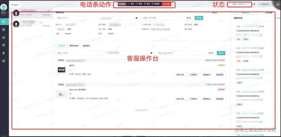Switch to the 电话服务 tab
Image resolution: width=281 pixels, height=137 pixels.
(x=15, y=5)
